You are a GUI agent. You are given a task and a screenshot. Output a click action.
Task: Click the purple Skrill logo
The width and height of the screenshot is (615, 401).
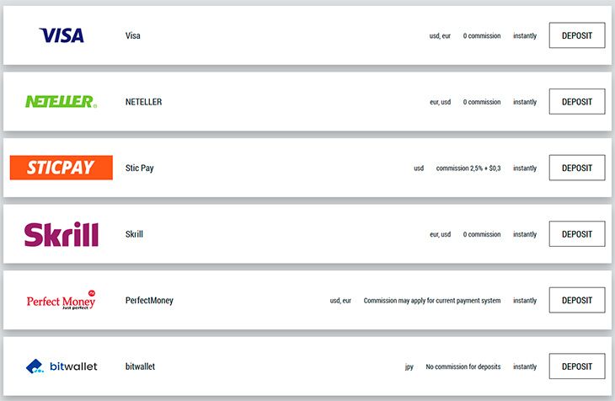61,234
